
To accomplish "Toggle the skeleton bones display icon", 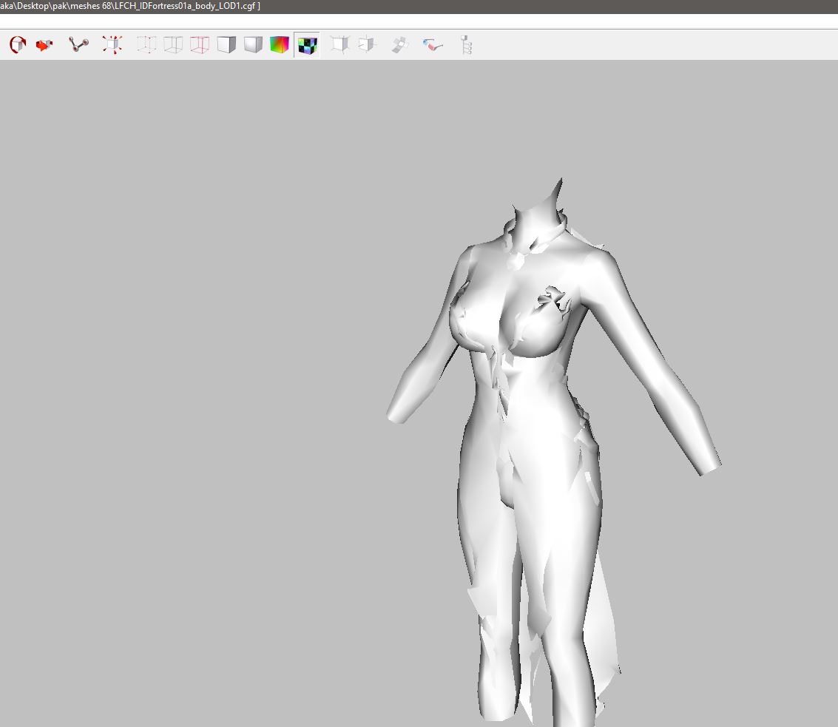I will pos(78,45).
